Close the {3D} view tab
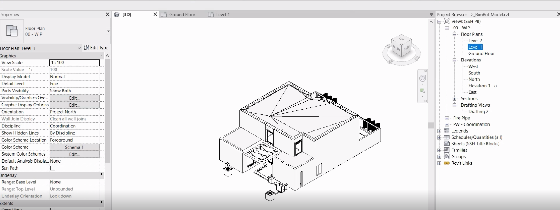The height and width of the screenshot is (210, 560). click(x=155, y=15)
